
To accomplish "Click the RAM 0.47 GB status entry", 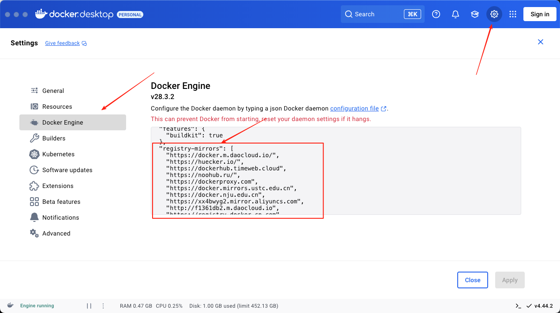I will pyautogui.click(x=136, y=306).
